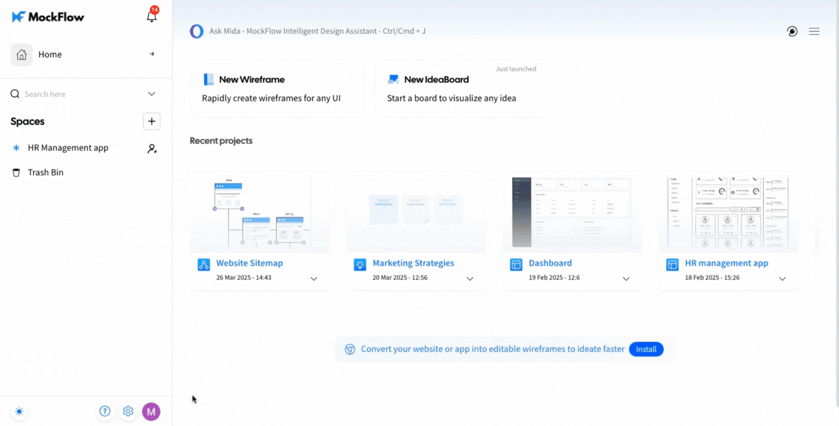Start a New IdeaBoard
The image size is (839, 426).
pyautogui.click(x=462, y=88)
